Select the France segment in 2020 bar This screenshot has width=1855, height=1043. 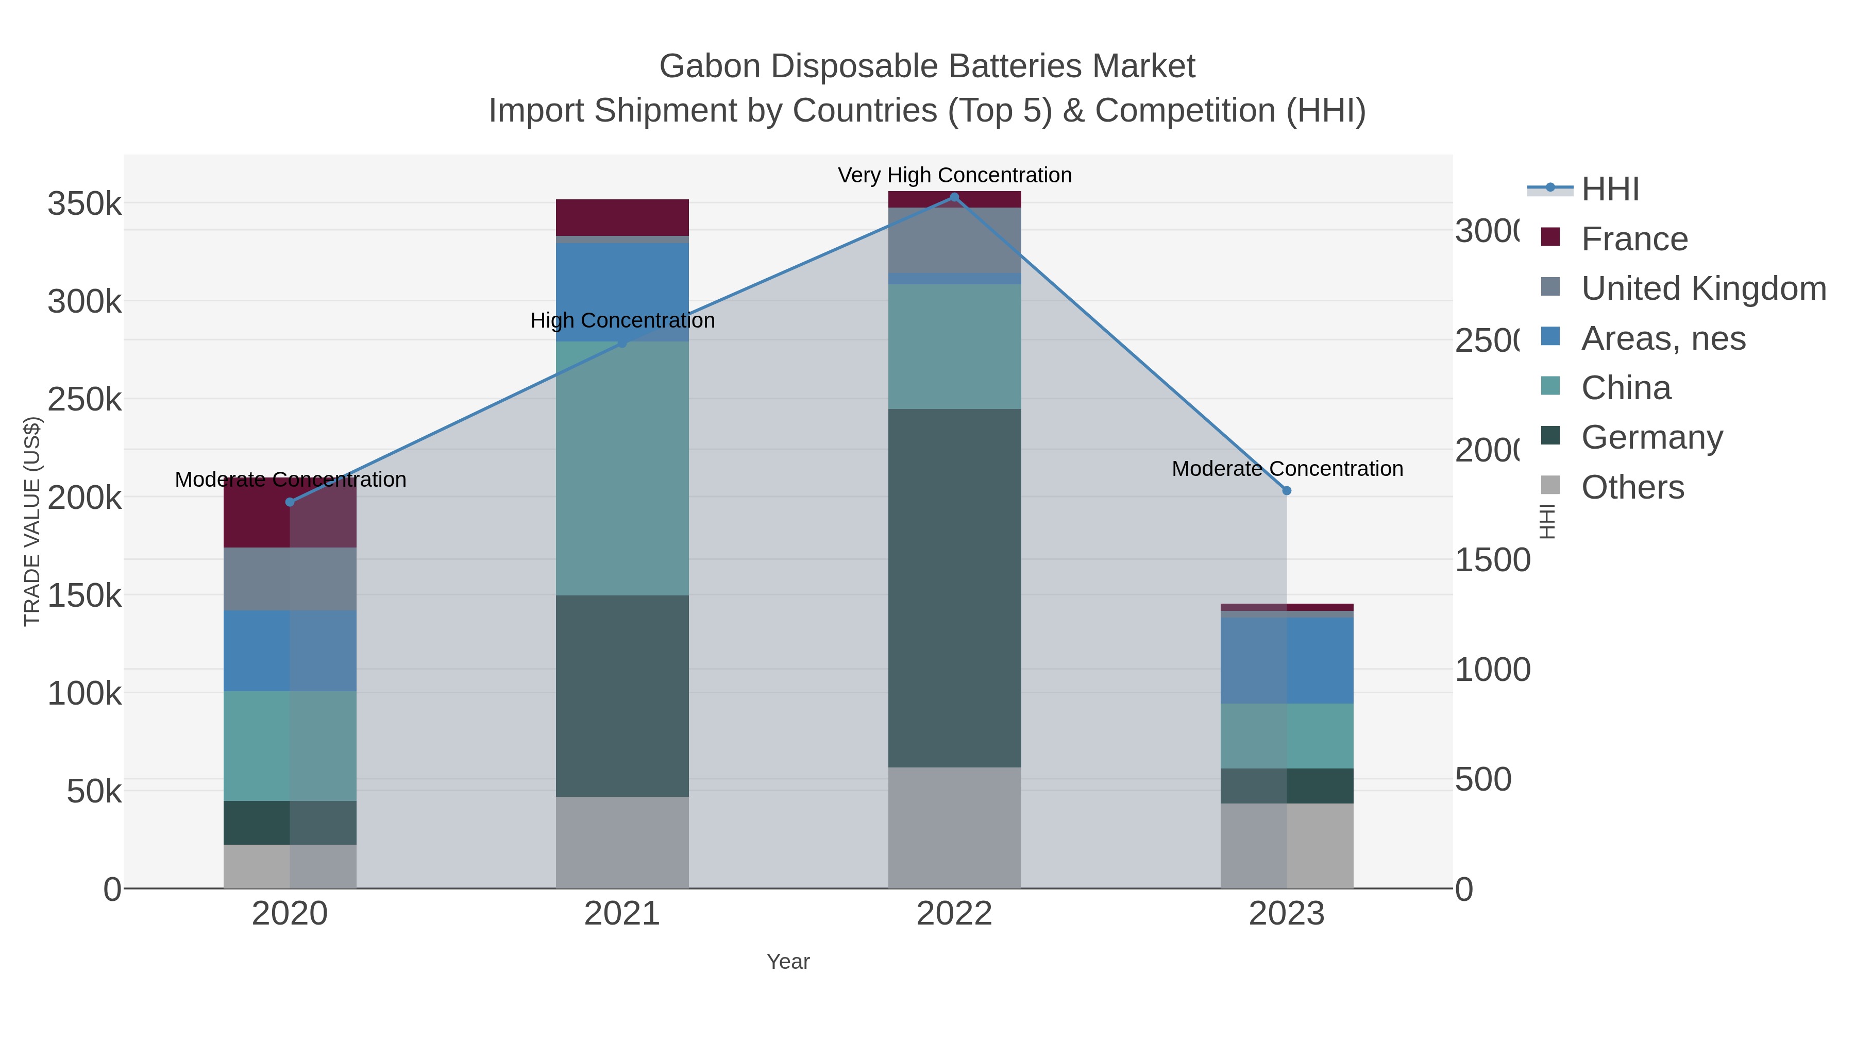290,512
